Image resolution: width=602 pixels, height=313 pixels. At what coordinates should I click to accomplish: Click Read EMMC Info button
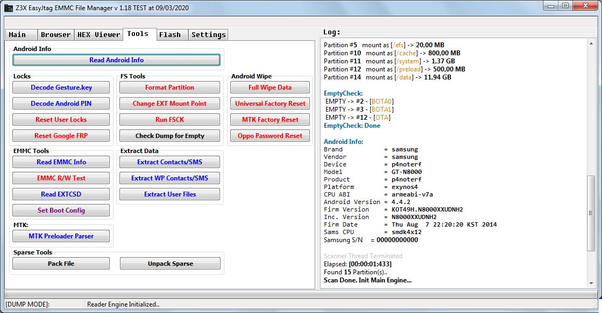coord(61,162)
